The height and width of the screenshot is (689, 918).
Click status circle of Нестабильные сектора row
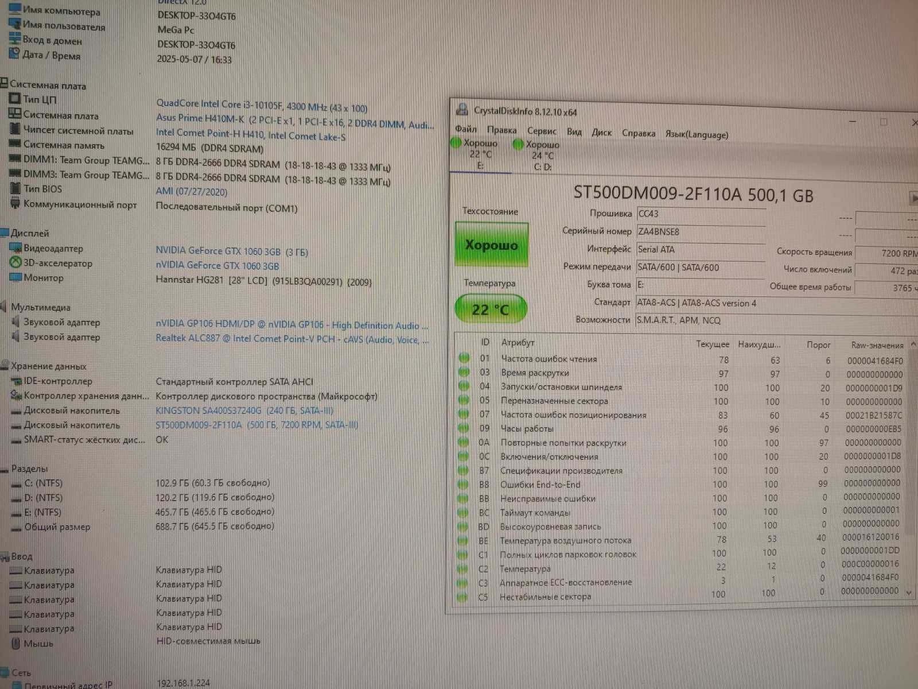pyautogui.click(x=462, y=597)
